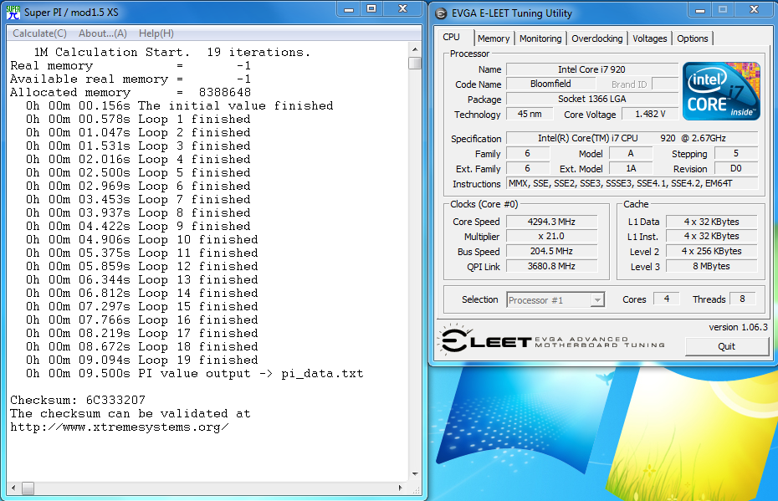
Task: Go to the Overclocking tab
Action: click(x=597, y=38)
